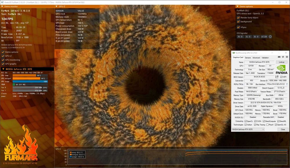Toggle GPU monitoring checkbox
Screen dimensions: 290x168
(x=3, y=60)
